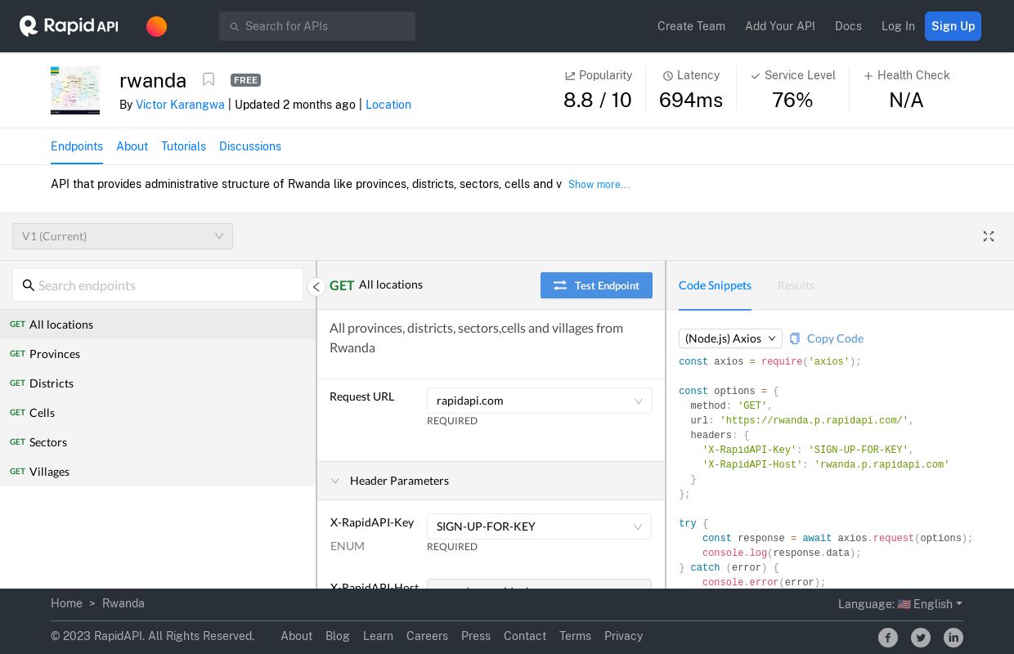Open the Request URL rapidapi.com dropdown
Screen dimensions: 1014x654
click(x=540, y=401)
